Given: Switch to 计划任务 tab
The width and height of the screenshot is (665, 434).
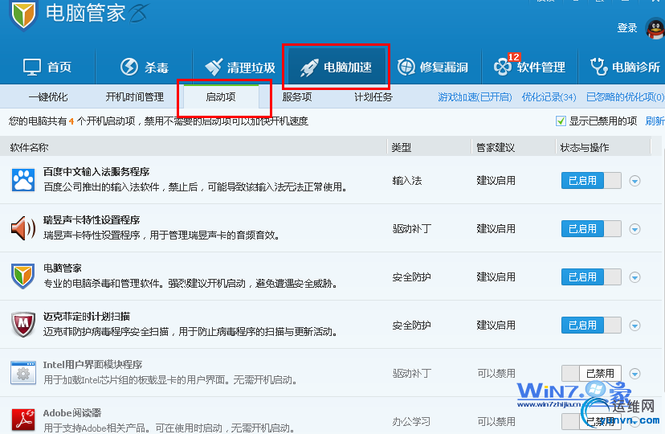Looking at the screenshot, I should point(373,97).
